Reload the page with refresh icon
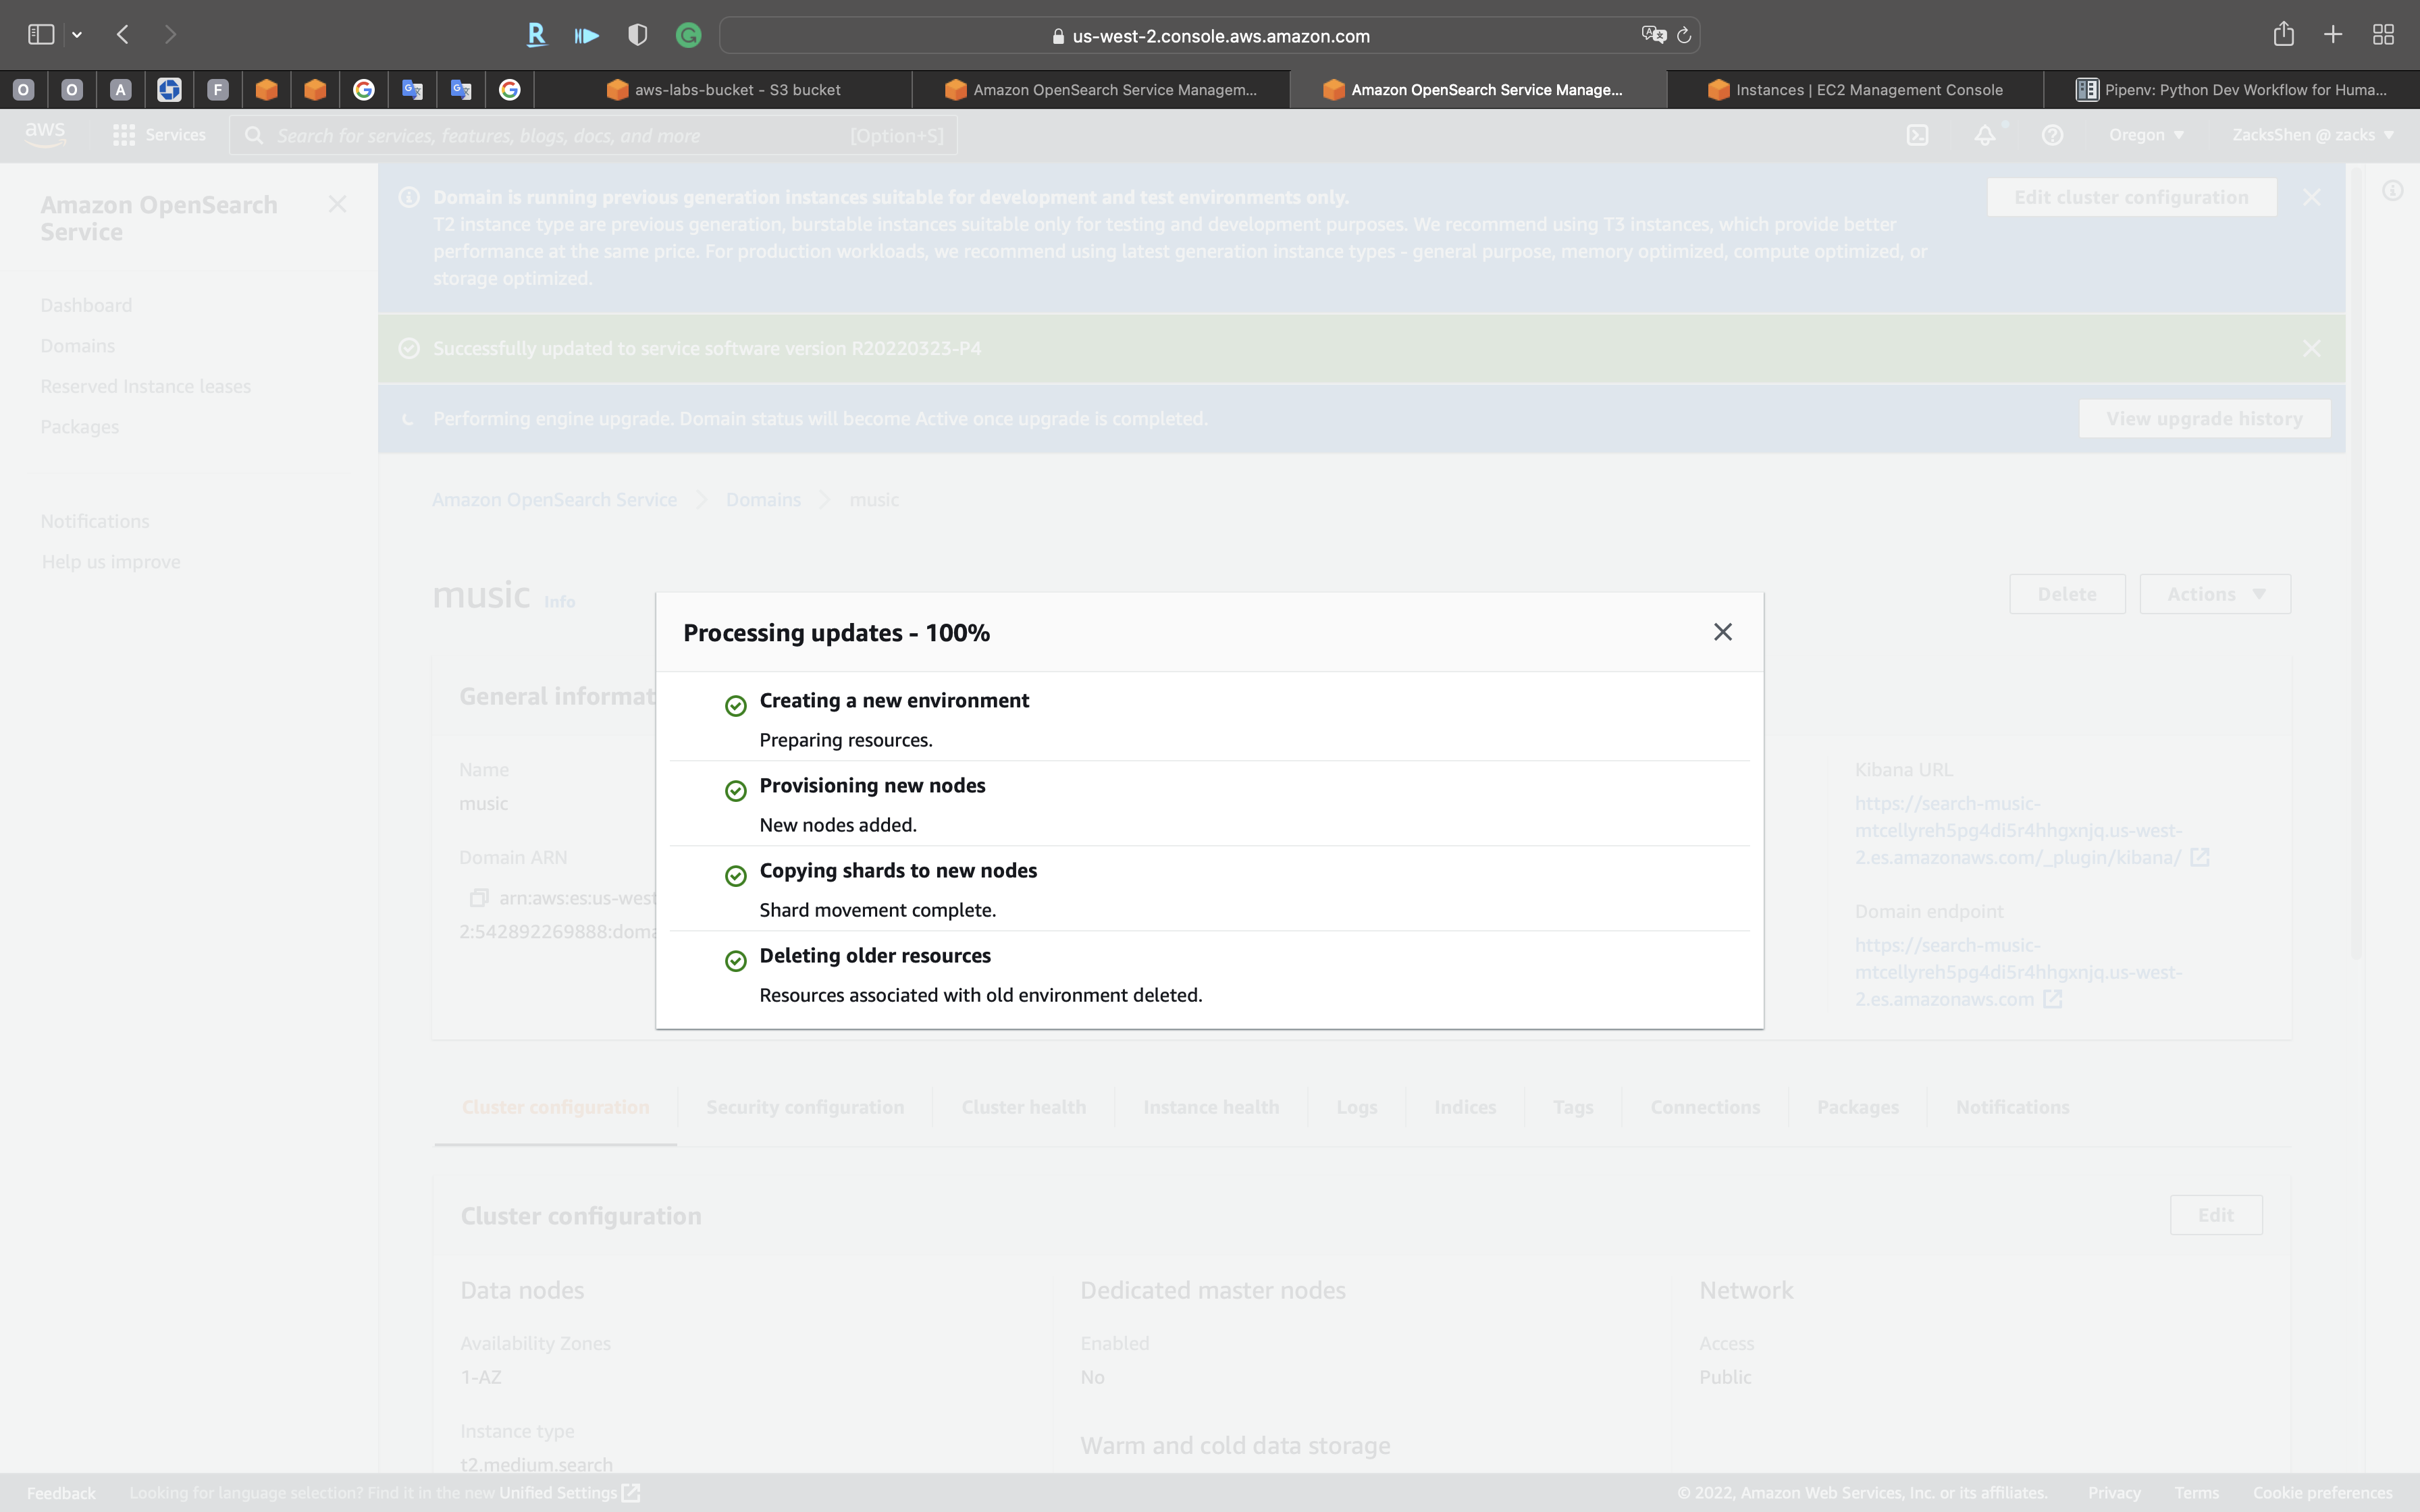This screenshot has height=1512, width=2420. point(1684,36)
